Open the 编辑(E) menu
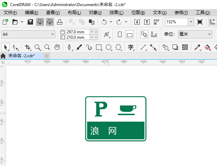Viewport: 217px width, 166px height. pos(32,13)
